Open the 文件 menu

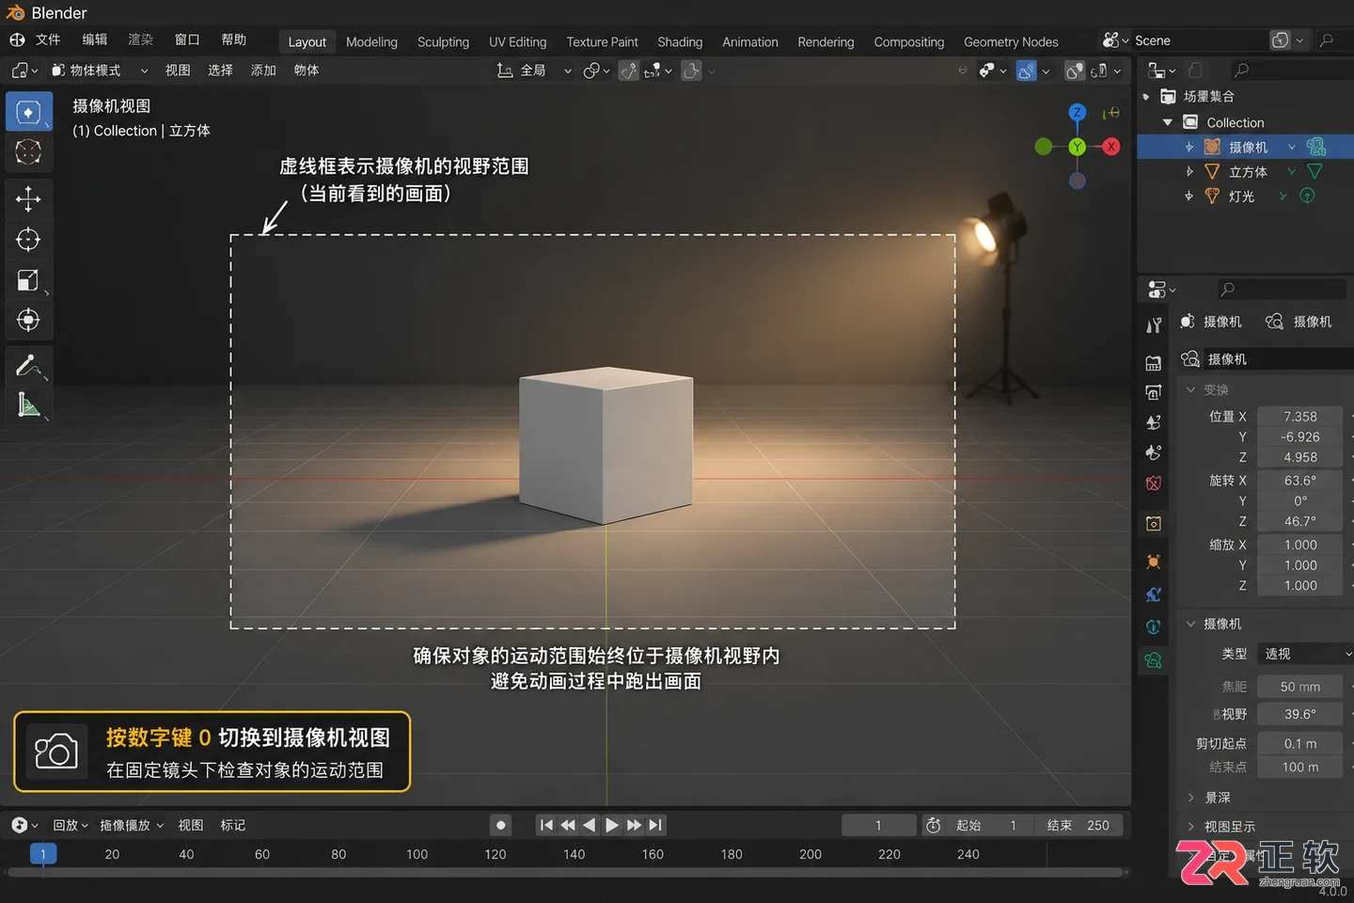48,40
